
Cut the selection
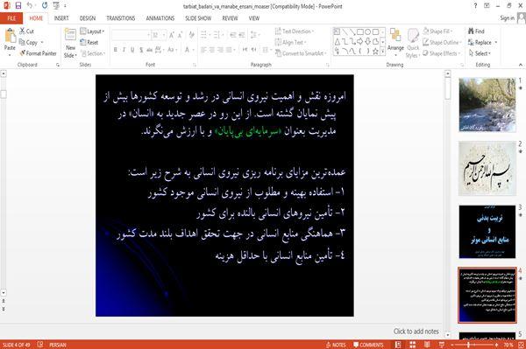pos(27,31)
